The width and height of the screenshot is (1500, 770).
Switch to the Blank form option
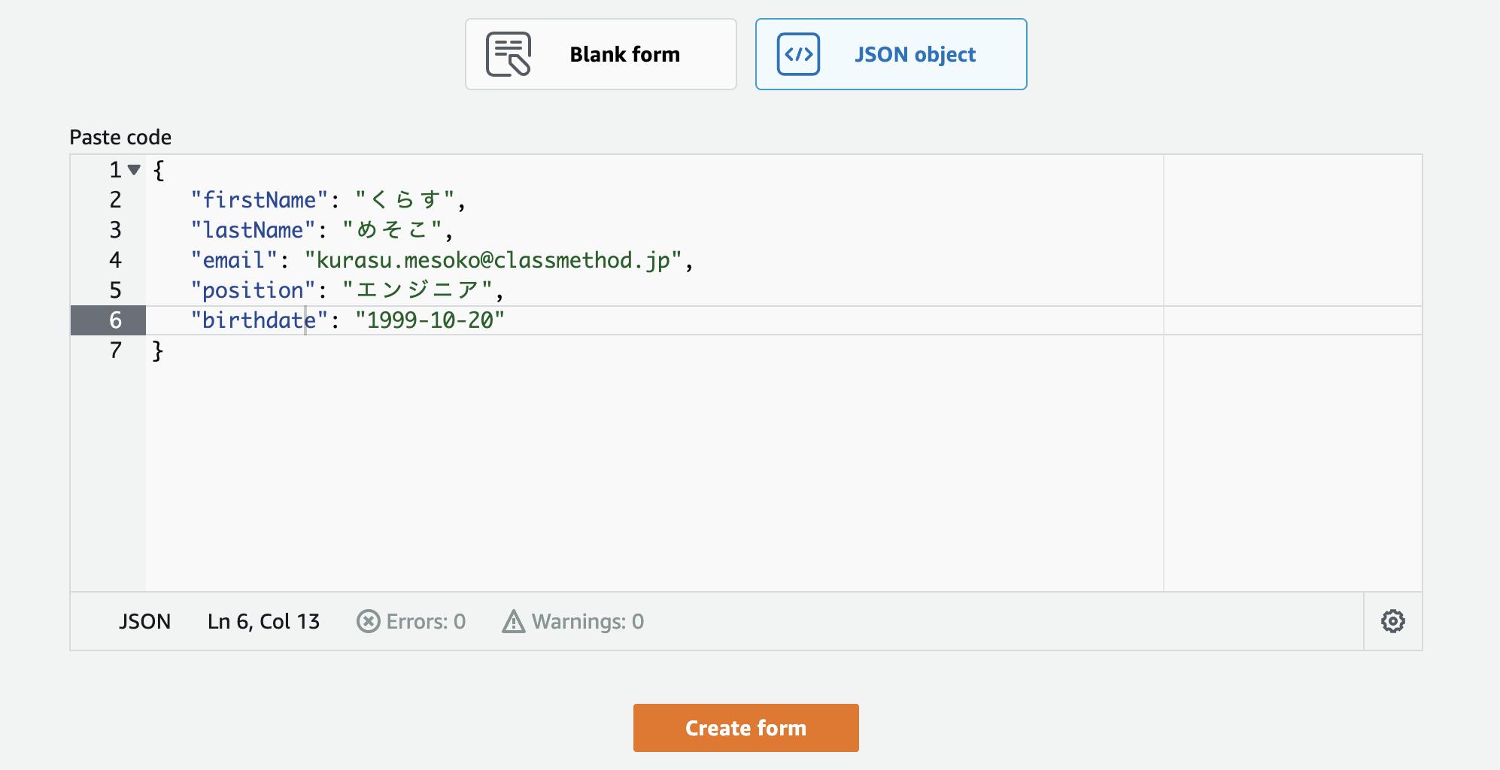click(600, 53)
